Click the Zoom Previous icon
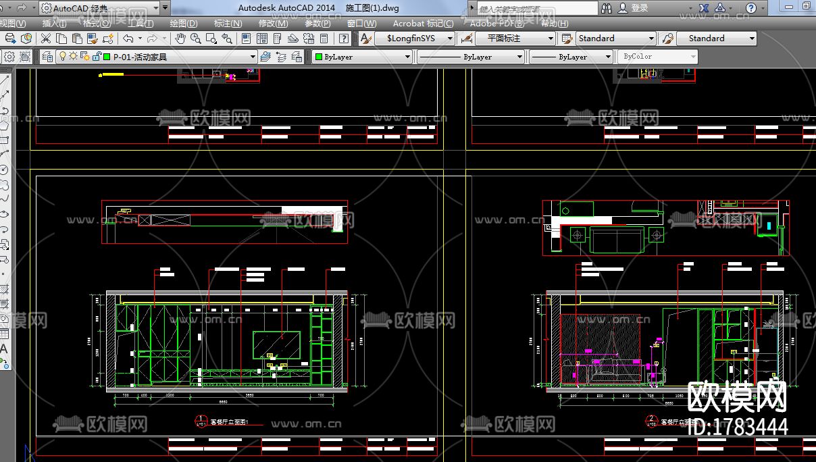 click(227, 38)
